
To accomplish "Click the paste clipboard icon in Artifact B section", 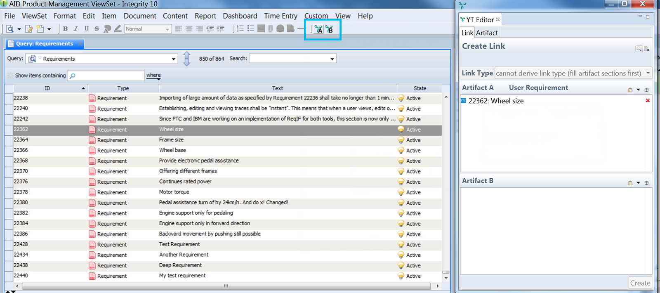I will pos(630,183).
